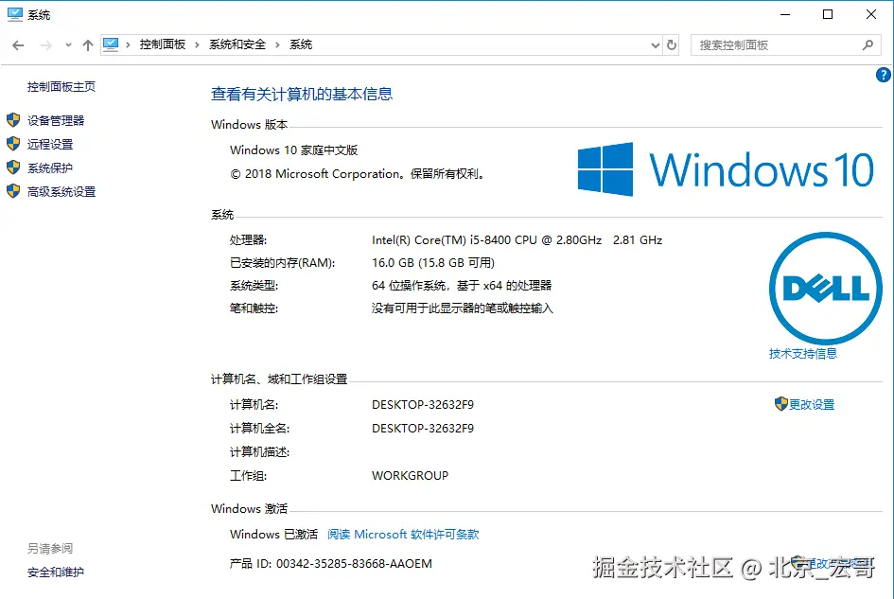
Task: Maximize the 系统 window
Action: (828, 14)
